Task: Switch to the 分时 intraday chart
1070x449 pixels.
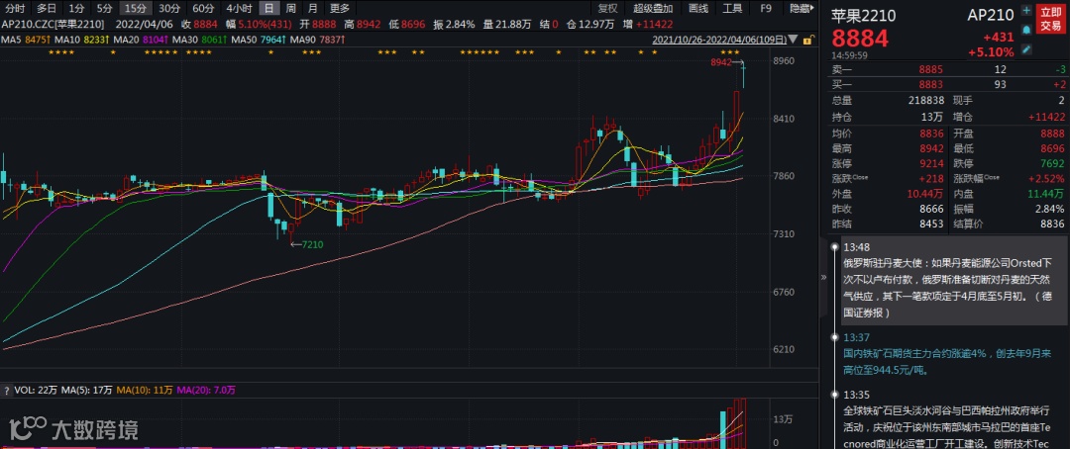Action: [x=14, y=8]
